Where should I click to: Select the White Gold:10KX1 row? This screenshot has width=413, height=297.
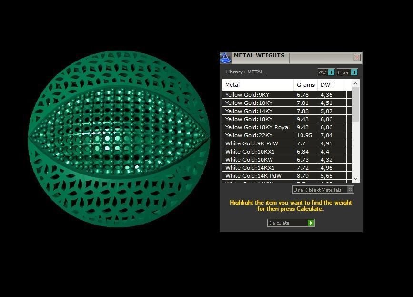tap(287, 152)
